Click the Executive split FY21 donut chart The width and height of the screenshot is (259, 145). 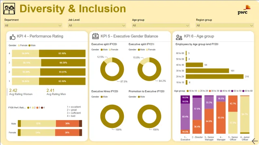[x=149, y=69]
